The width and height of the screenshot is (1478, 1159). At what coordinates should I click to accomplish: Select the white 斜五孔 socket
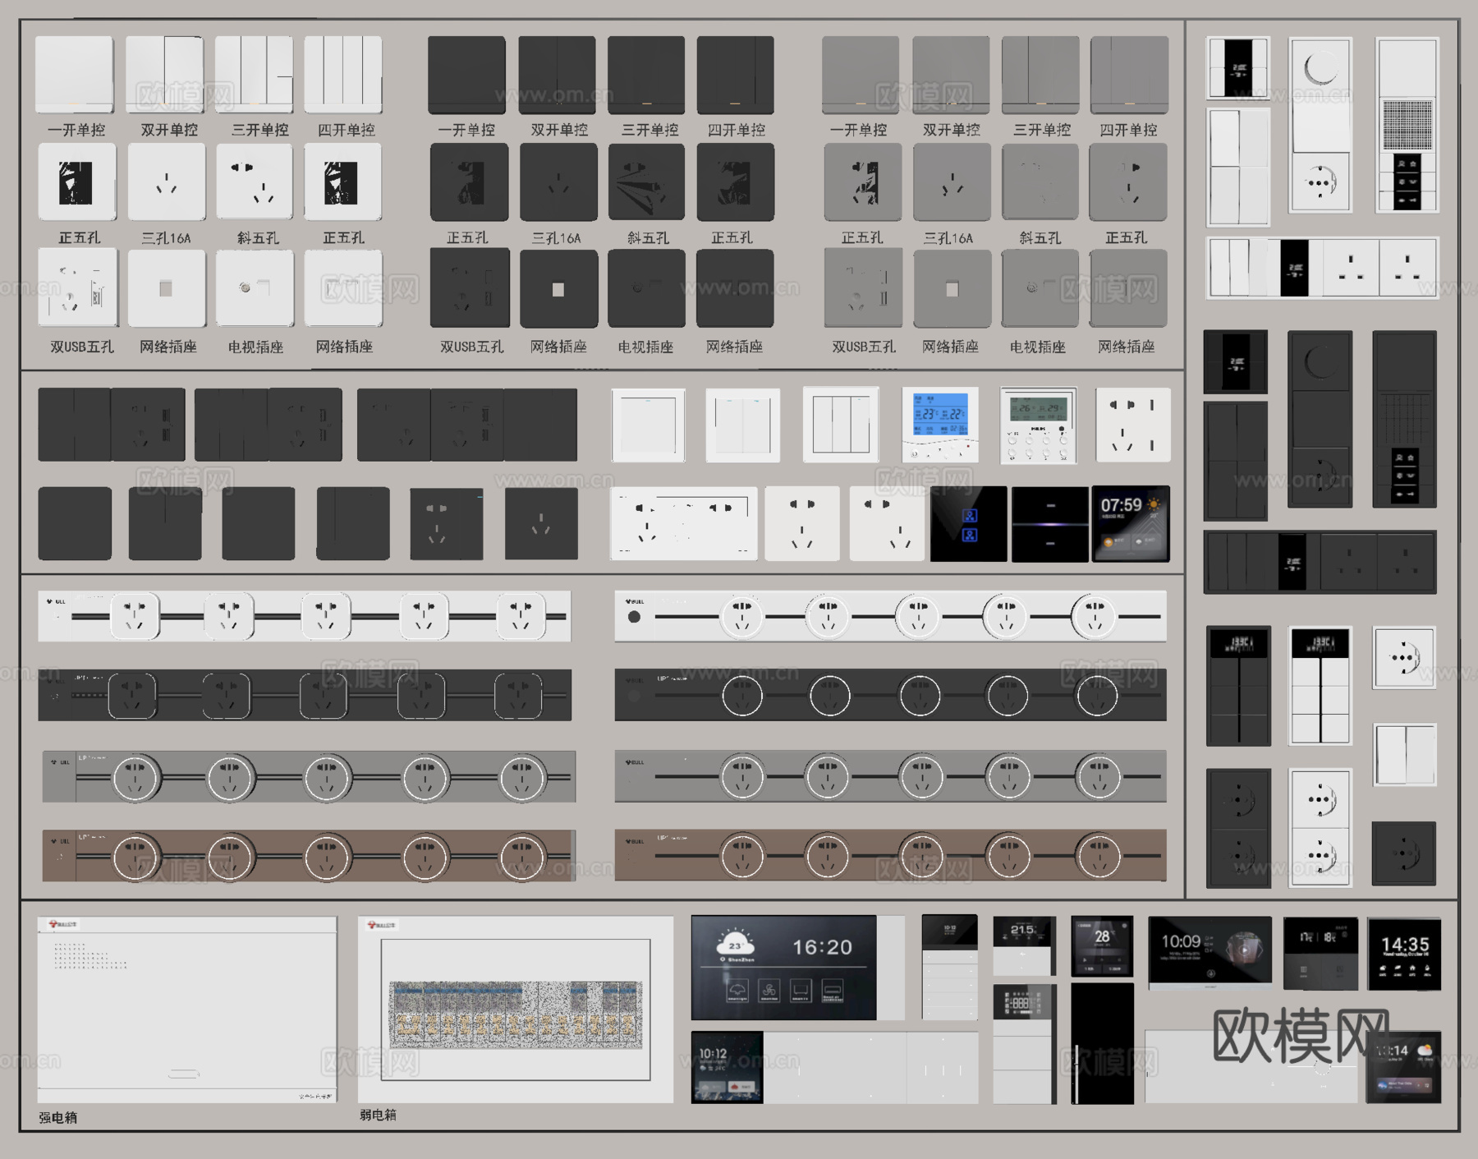[255, 182]
